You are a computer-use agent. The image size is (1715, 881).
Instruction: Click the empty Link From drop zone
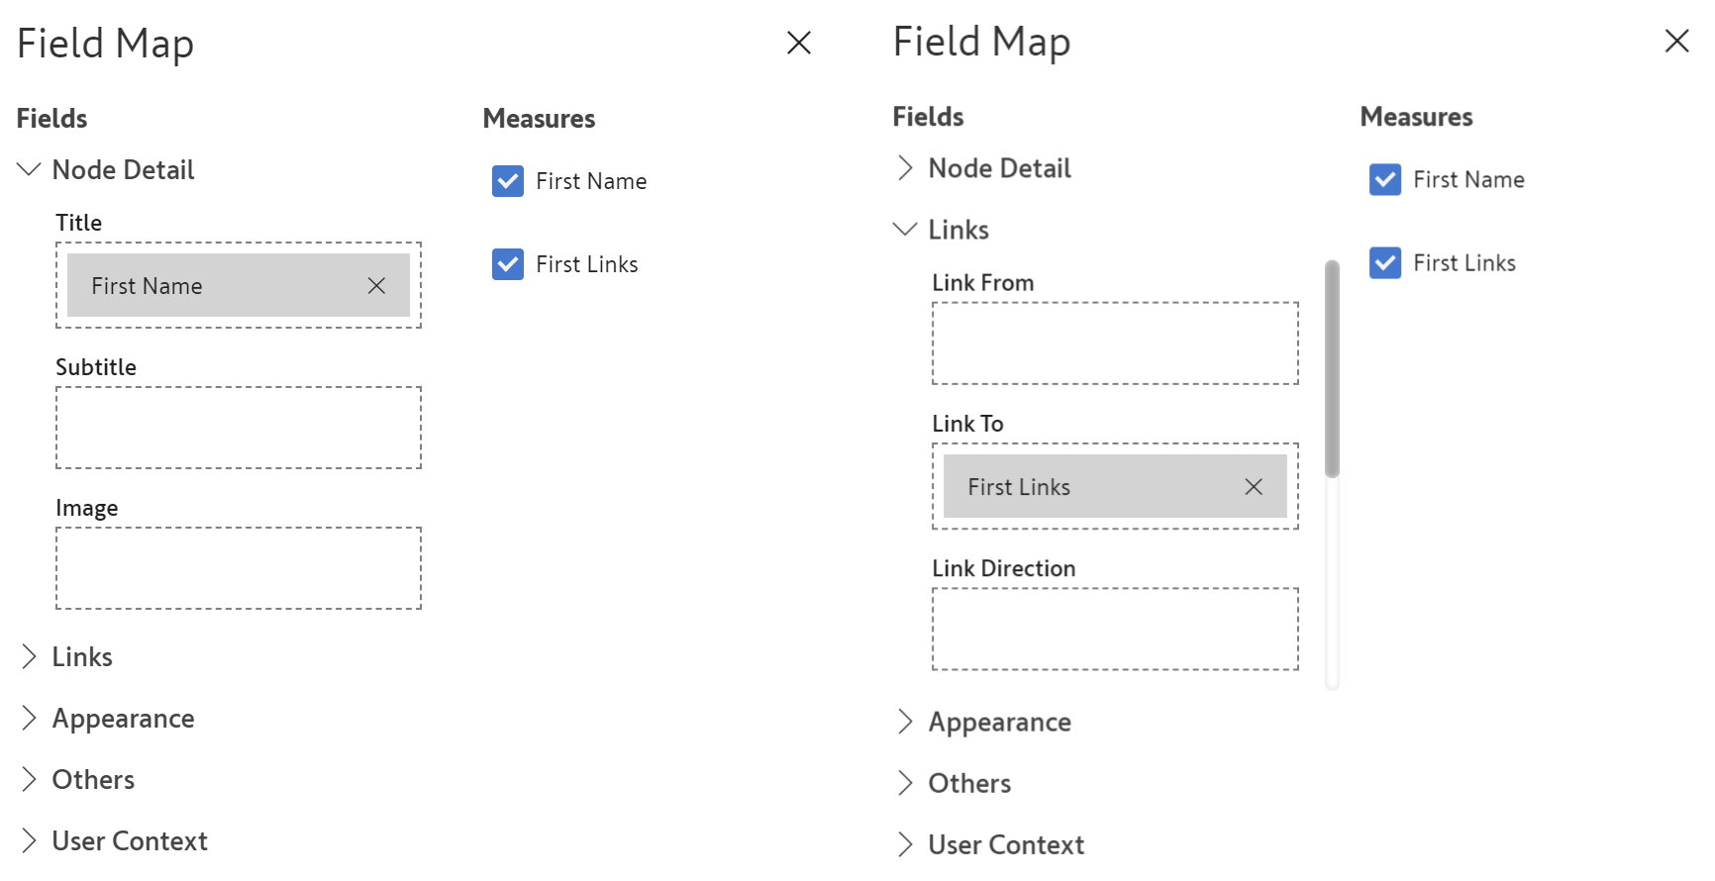(1115, 343)
